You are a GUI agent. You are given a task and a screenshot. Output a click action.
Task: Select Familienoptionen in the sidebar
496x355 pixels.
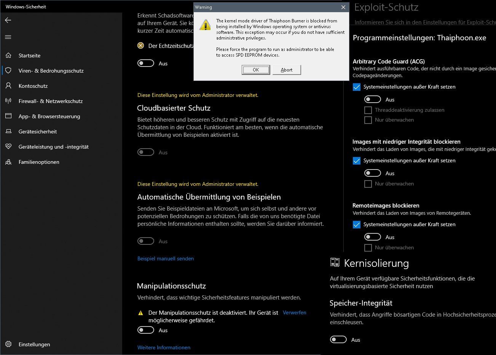(39, 162)
